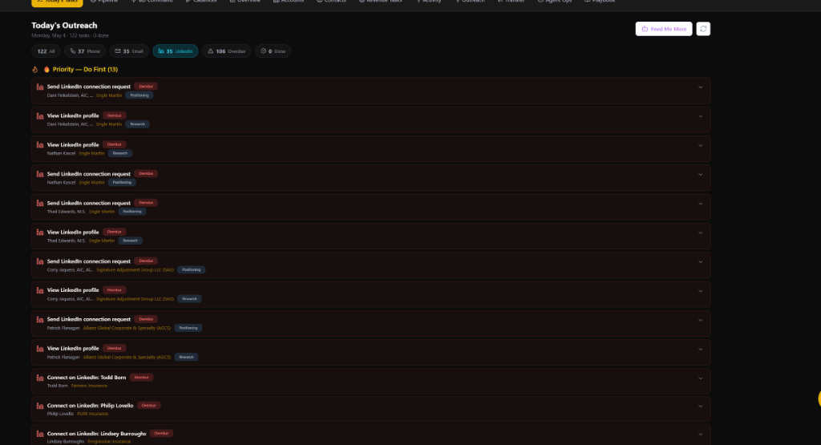Click LinkedIn icon on Dani Finkelstein connection request row
821x445 pixels.
coord(40,87)
